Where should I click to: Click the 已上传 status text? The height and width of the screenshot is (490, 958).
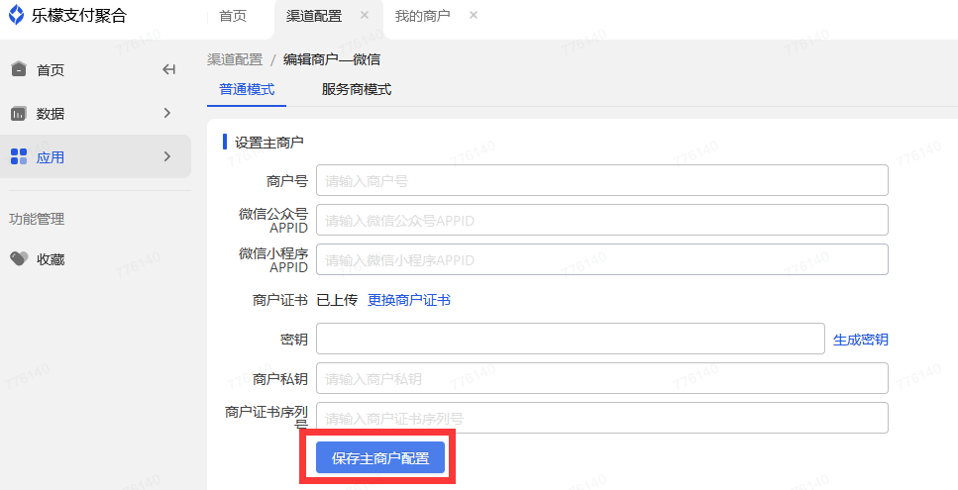pos(337,300)
